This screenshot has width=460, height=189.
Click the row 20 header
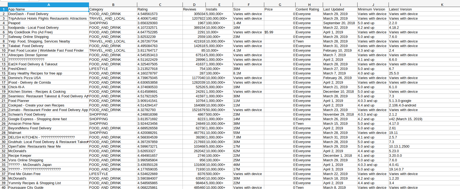pyautogui.click(x=4, y=96)
